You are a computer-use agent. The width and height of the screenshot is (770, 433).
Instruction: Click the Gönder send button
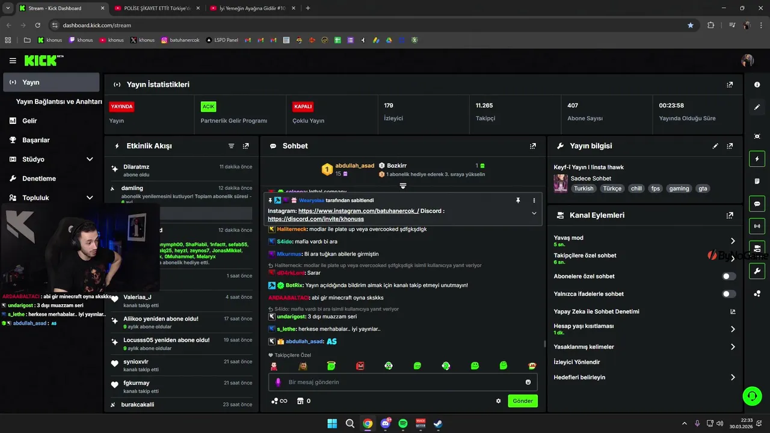(x=523, y=401)
